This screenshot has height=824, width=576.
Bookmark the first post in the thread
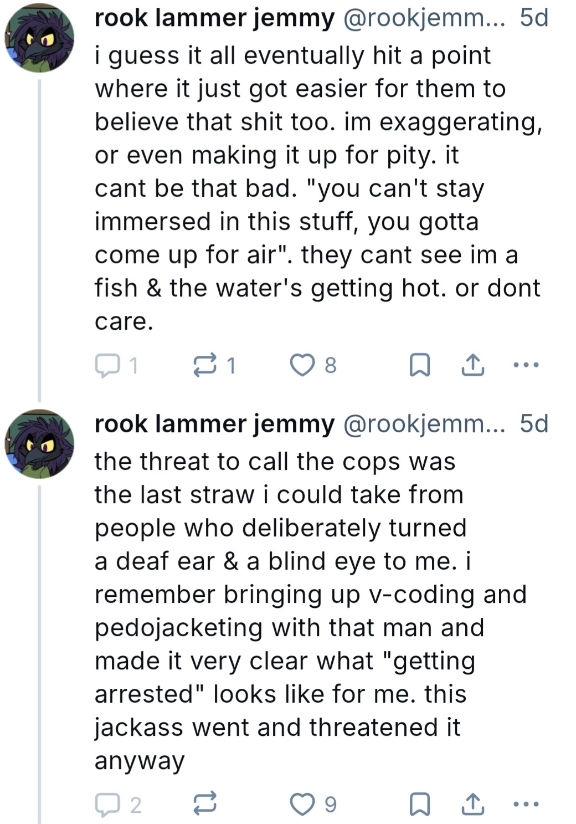(419, 365)
